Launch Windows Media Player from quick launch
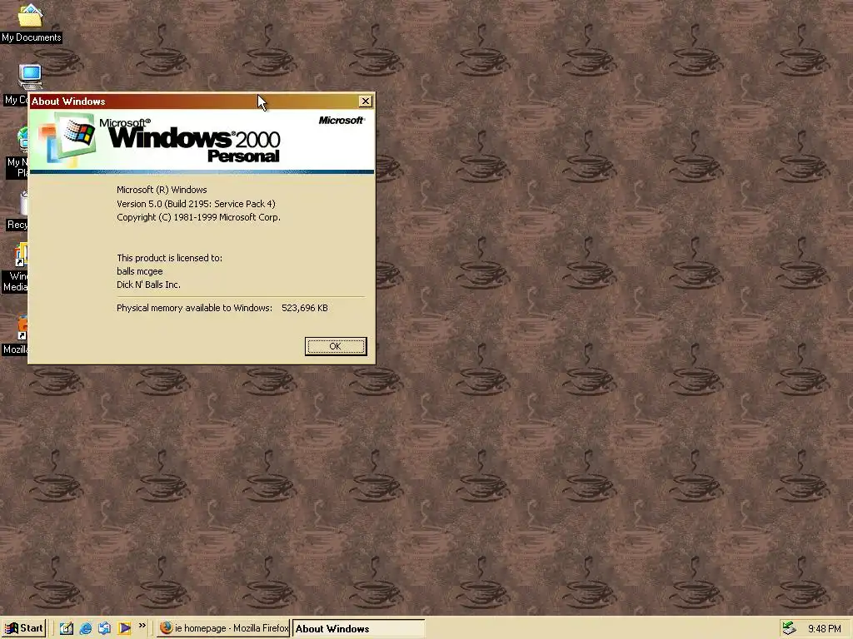853x639 pixels. tap(125, 629)
